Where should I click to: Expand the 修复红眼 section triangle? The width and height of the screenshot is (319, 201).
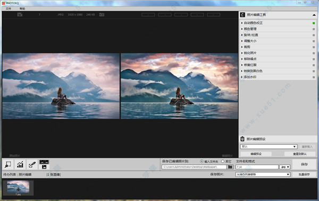click(242, 65)
